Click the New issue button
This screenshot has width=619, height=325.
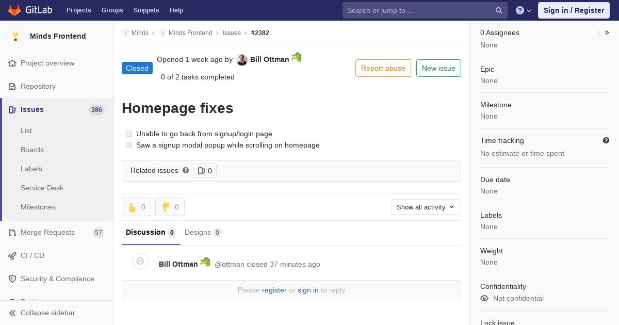click(x=438, y=68)
